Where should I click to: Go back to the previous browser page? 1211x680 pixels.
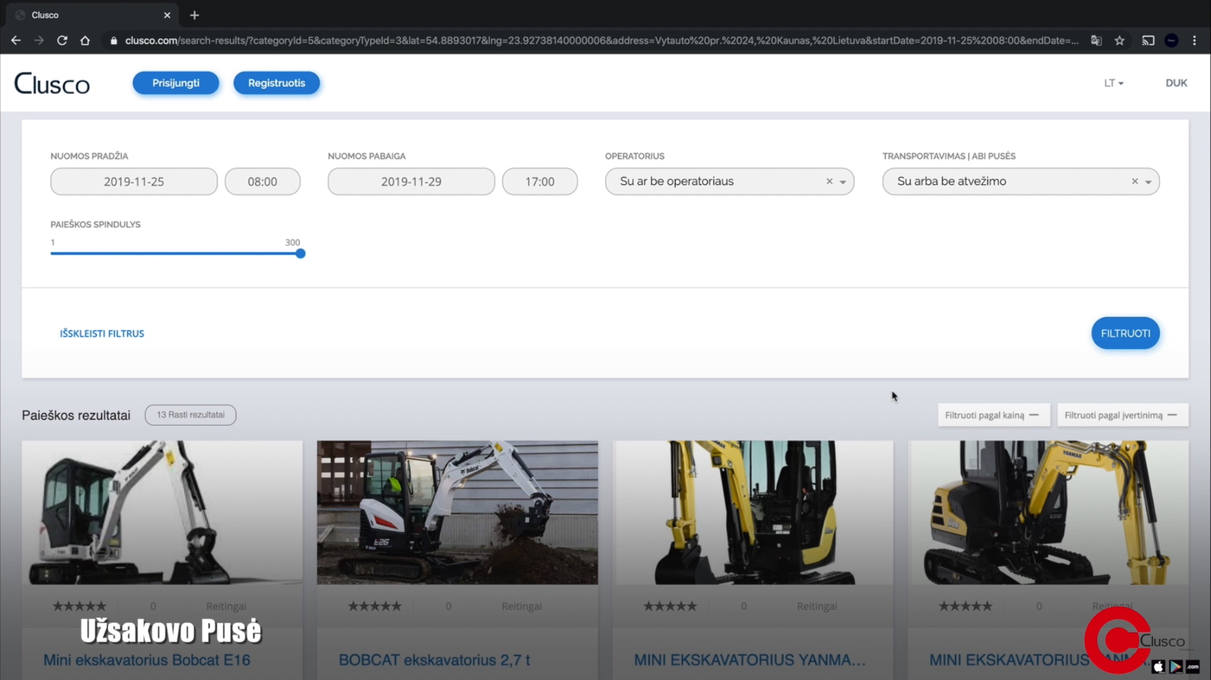point(16,41)
